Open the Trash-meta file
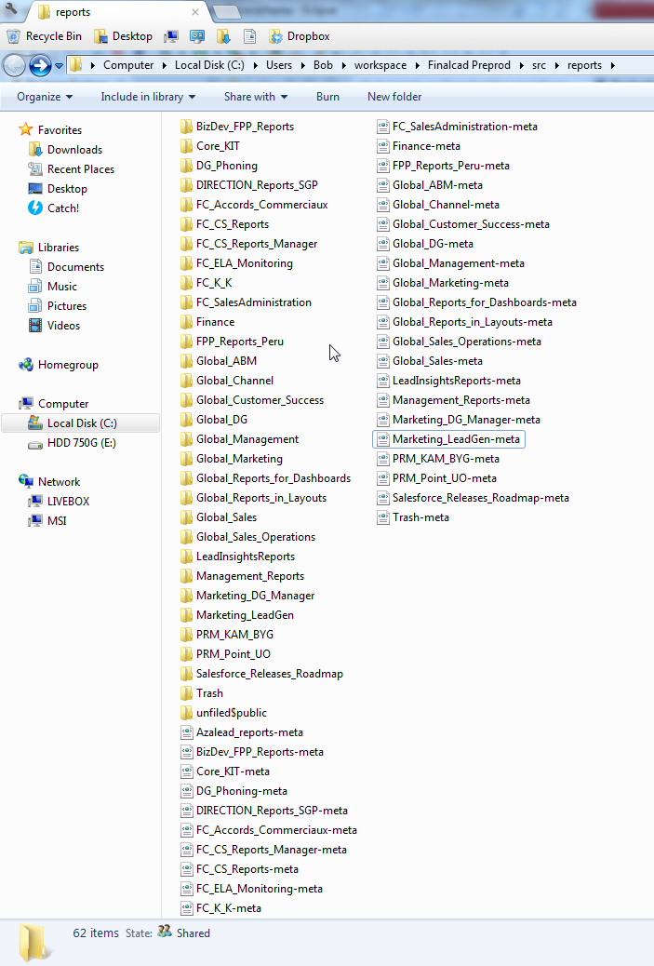This screenshot has width=654, height=966. coord(420,517)
